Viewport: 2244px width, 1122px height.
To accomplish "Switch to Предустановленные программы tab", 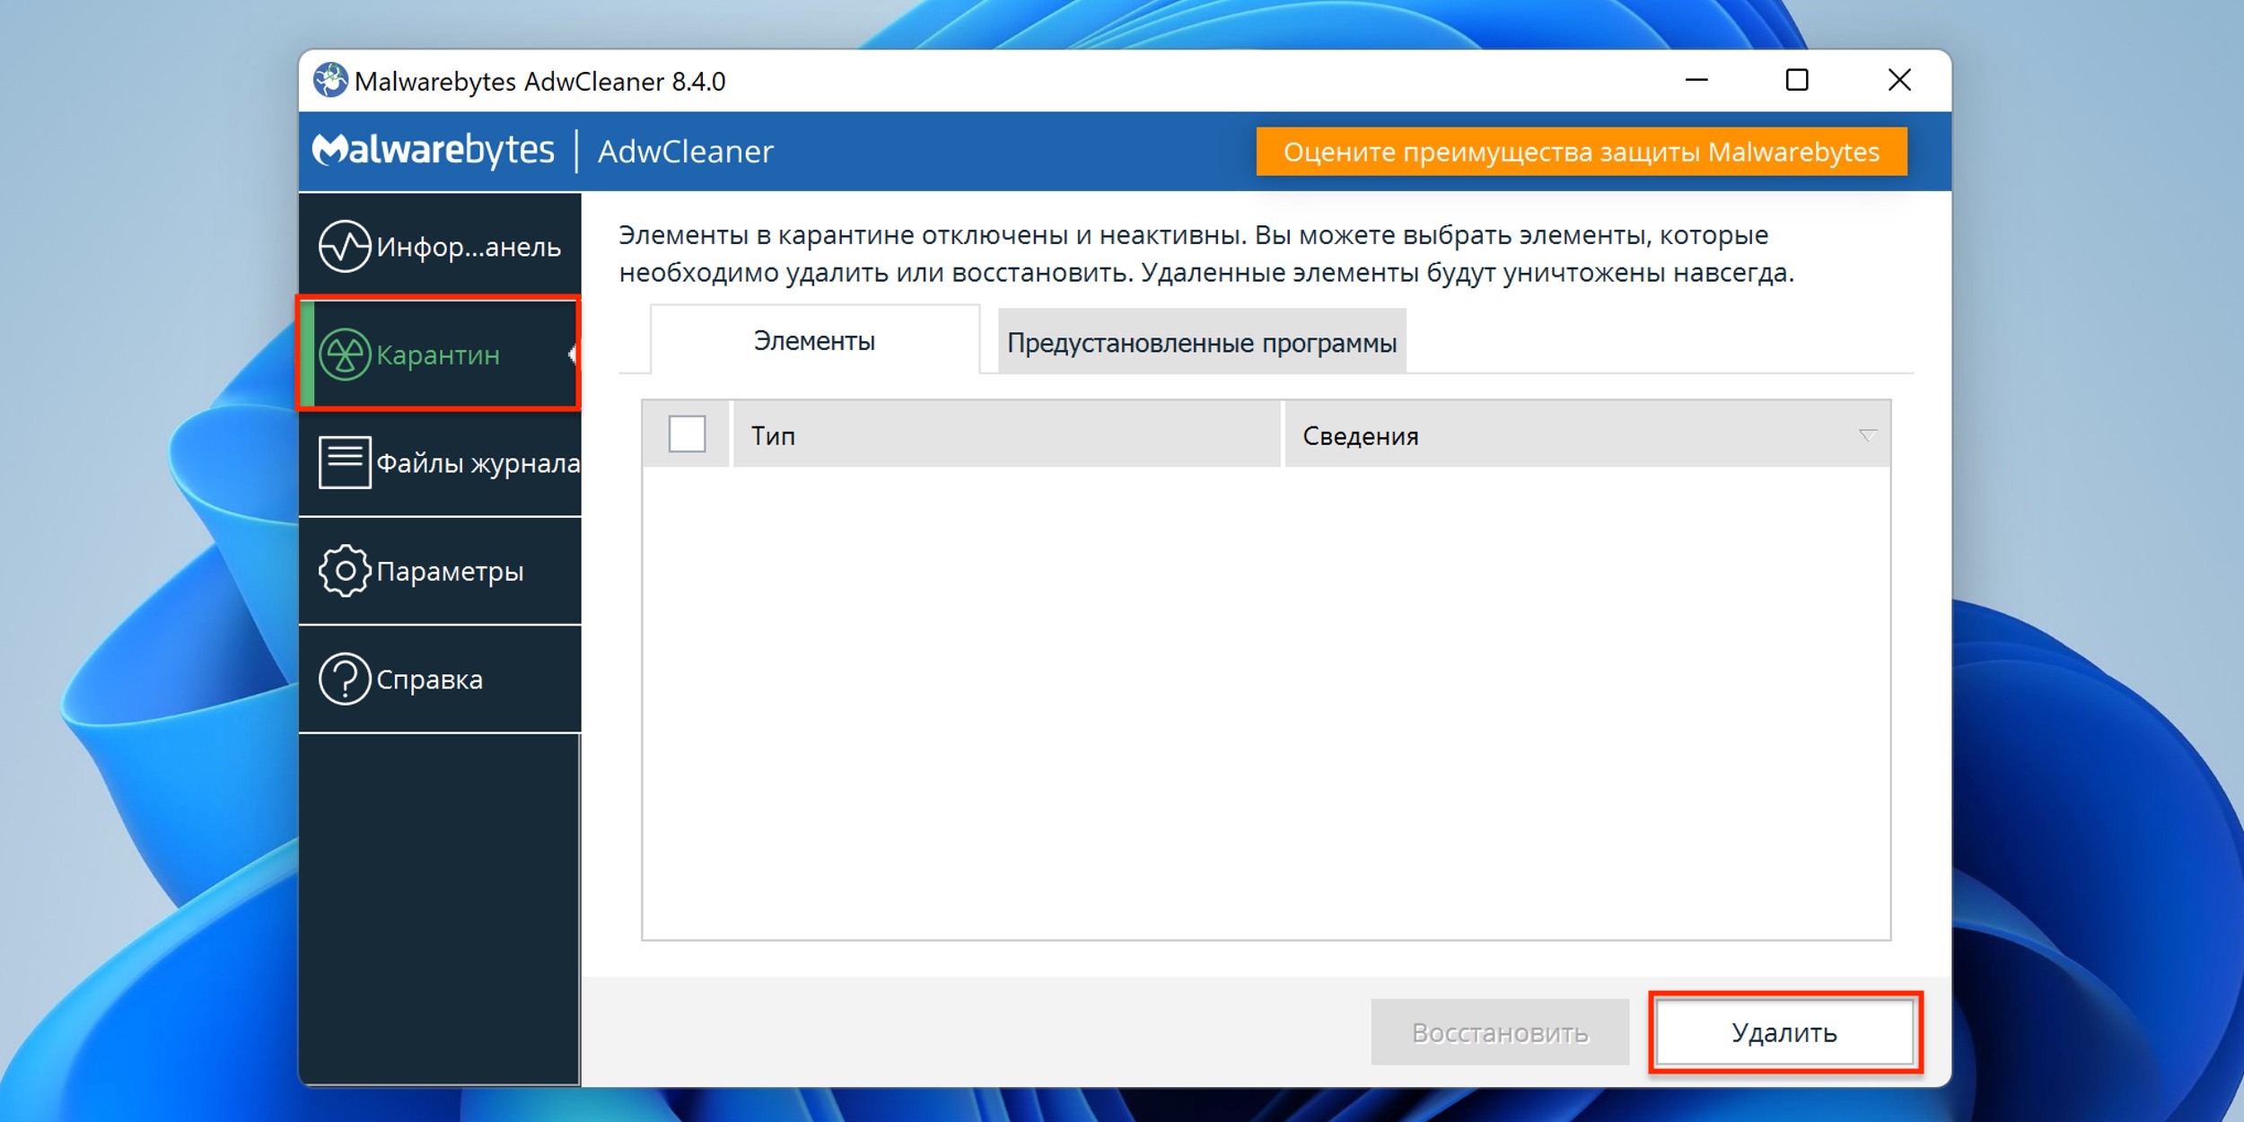I will point(1202,343).
